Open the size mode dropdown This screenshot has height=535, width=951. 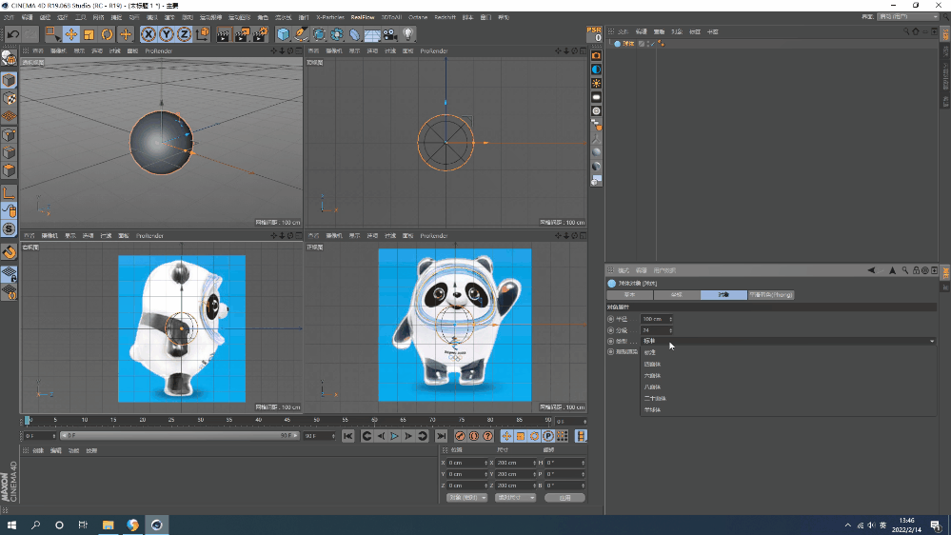pos(515,497)
